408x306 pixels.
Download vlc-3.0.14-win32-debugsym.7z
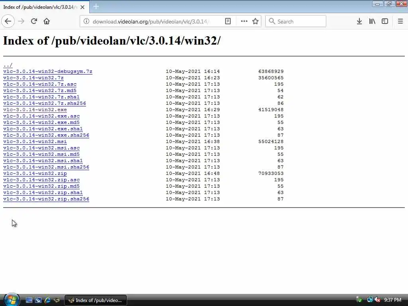[48, 71]
